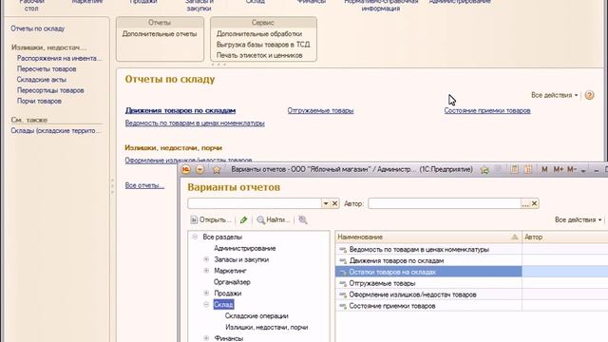Viewport: 608px width, 342px height.
Task: Open Выгрузка базы товаров в ТСД command
Action: (x=263, y=45)
